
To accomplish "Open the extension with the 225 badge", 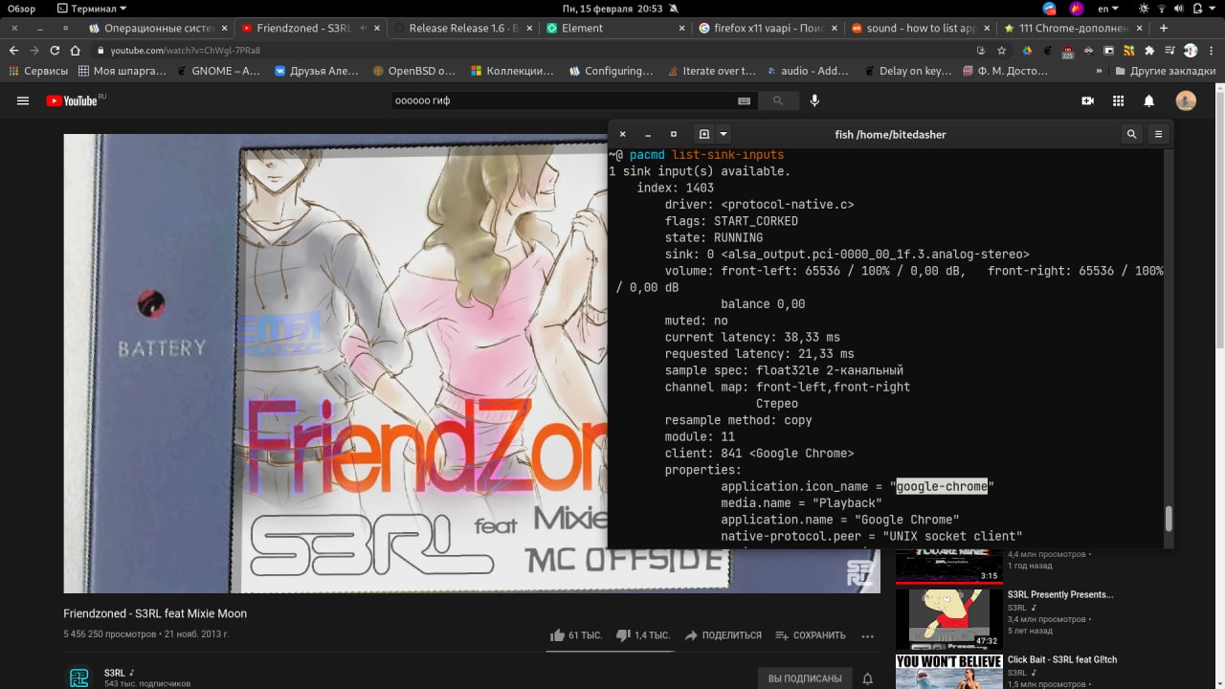I will (x=1068, y=51).
